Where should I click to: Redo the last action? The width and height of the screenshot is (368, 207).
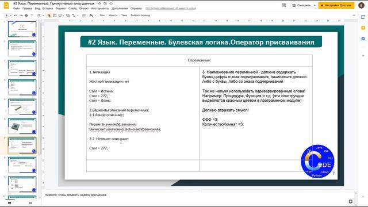[x=21, y=16]
